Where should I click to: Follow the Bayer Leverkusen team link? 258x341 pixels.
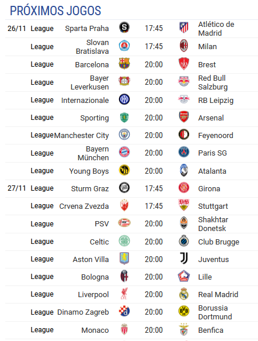coord(90,82)
